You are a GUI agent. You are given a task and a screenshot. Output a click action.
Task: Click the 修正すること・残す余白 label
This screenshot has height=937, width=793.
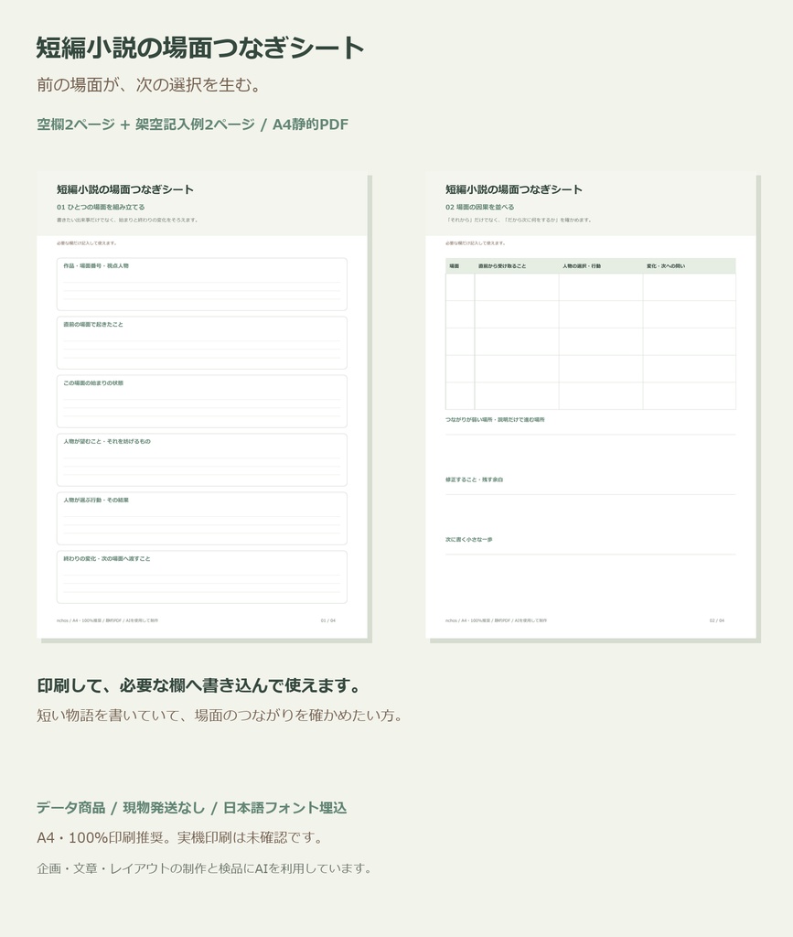(474, 479)
